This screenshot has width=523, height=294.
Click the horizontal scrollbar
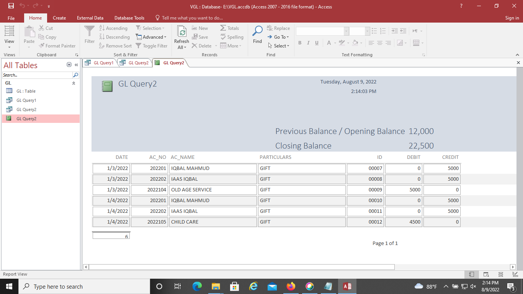(x=242, y=267)
